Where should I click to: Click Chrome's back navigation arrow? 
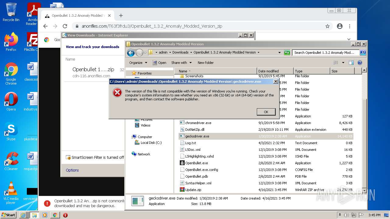(x=45, y=26)
